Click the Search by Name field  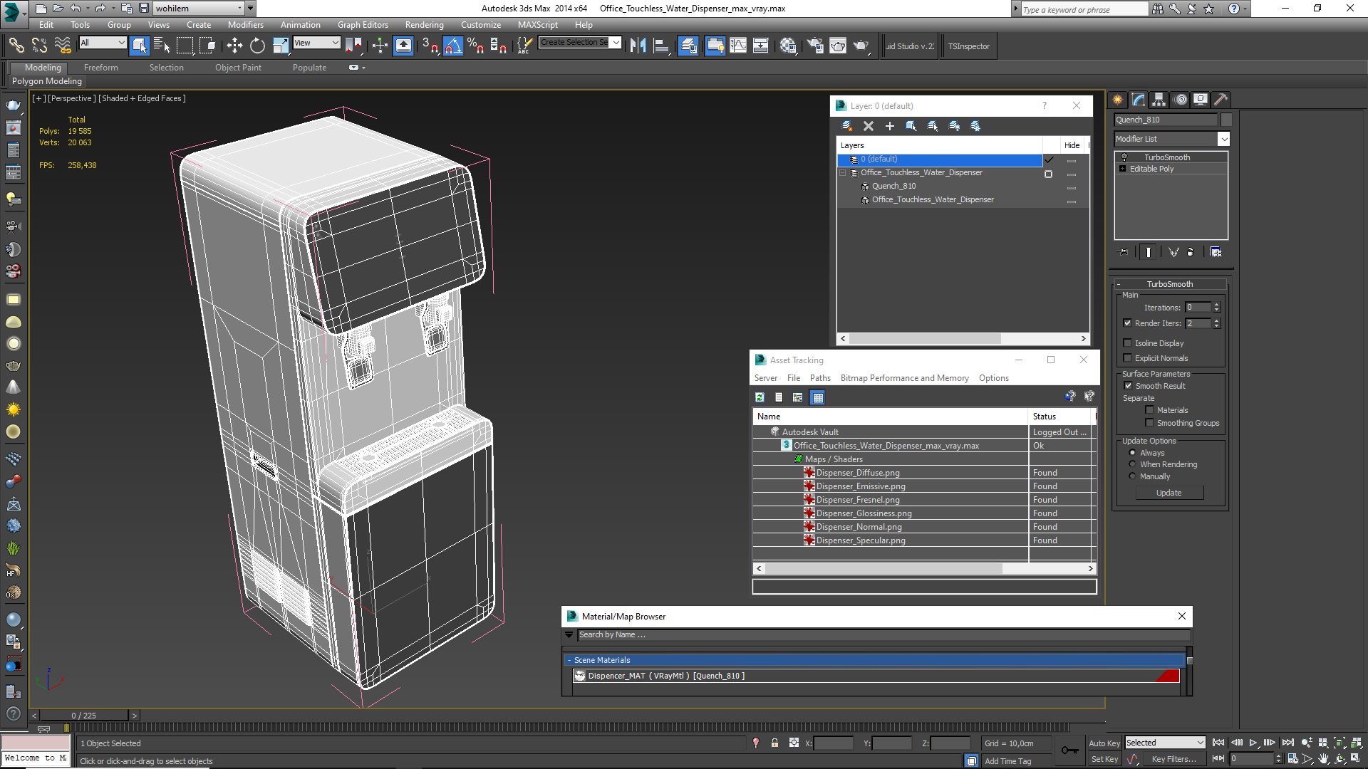(883, 634)
